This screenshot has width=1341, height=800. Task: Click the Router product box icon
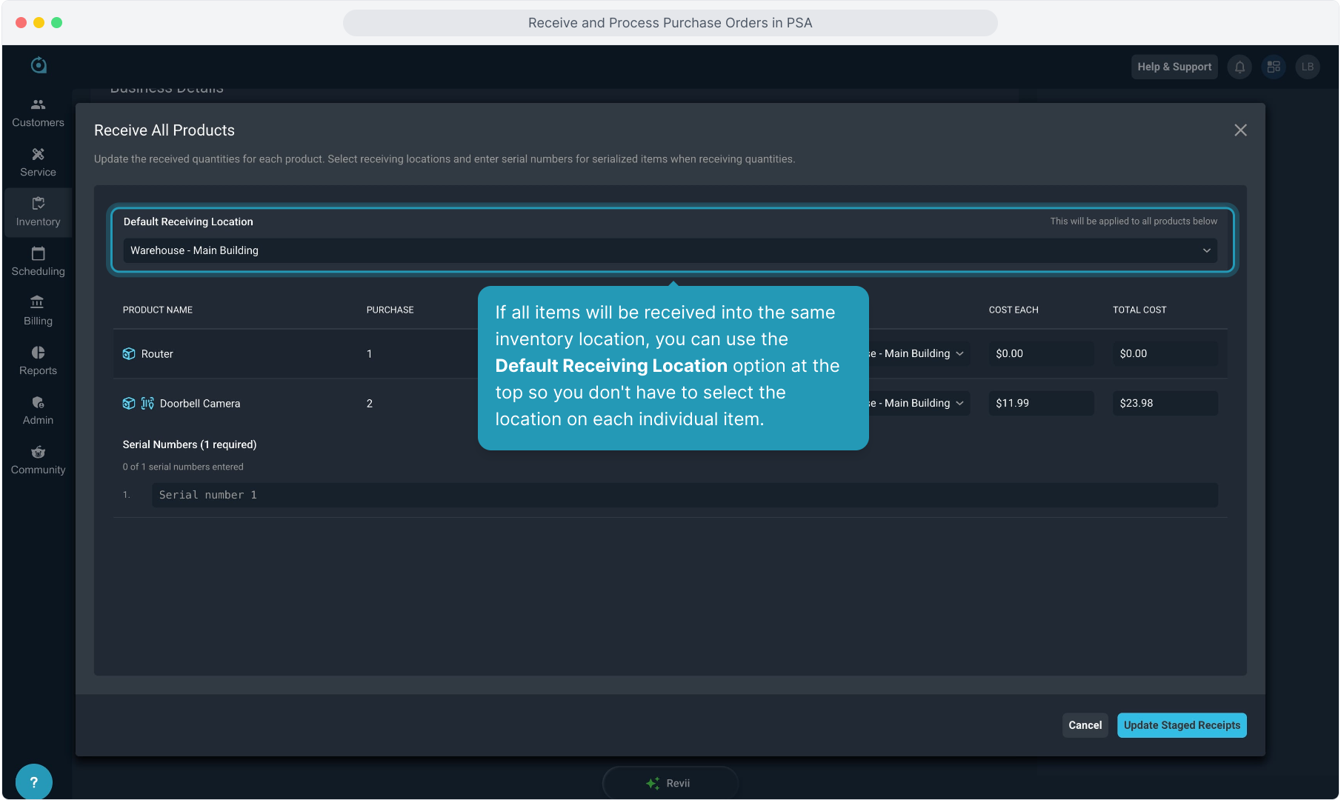(129, 354)
